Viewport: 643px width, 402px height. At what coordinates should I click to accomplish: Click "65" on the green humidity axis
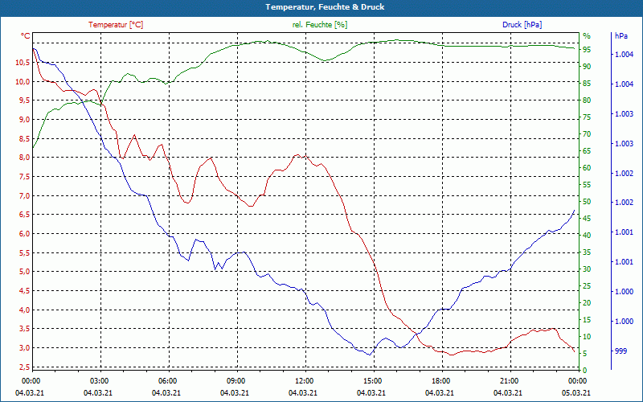[587, 151]
